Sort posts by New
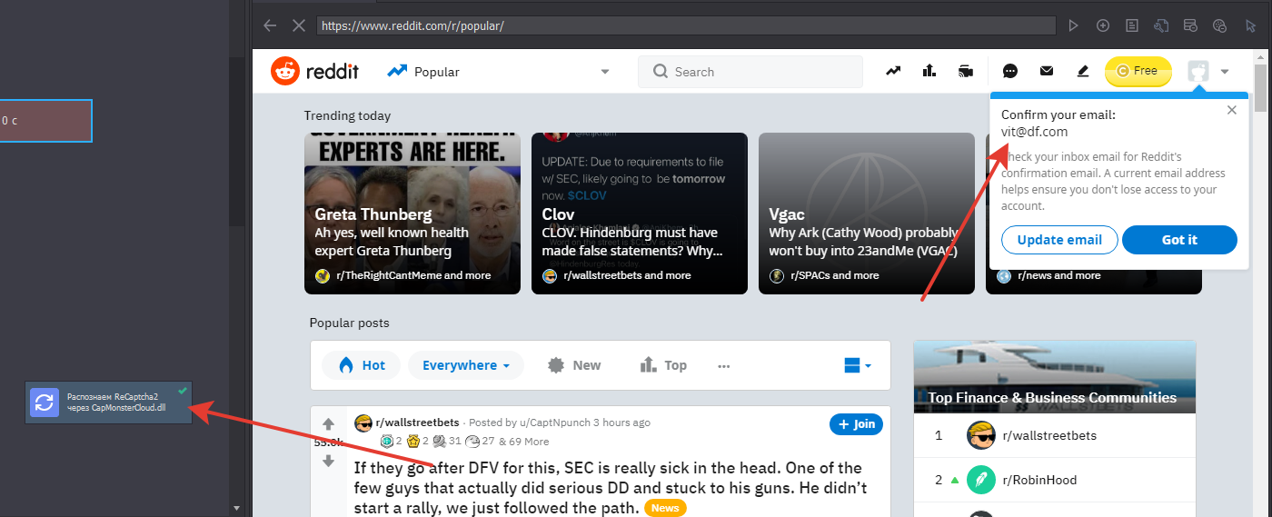 [x=574, y=365]
